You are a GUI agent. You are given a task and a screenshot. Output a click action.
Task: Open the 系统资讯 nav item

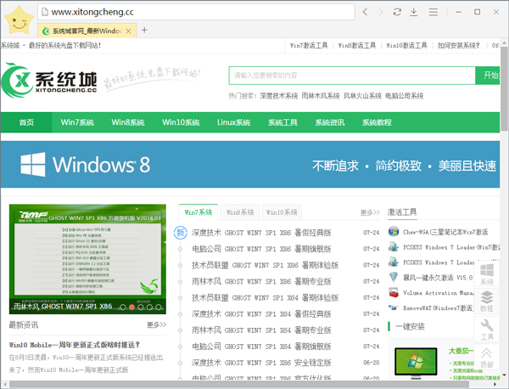(330, 122)
